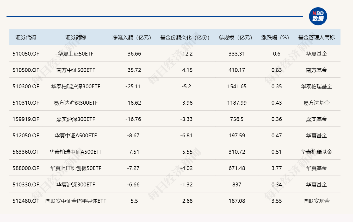Click the change percentage 3.55

click(x=276, y=201)
